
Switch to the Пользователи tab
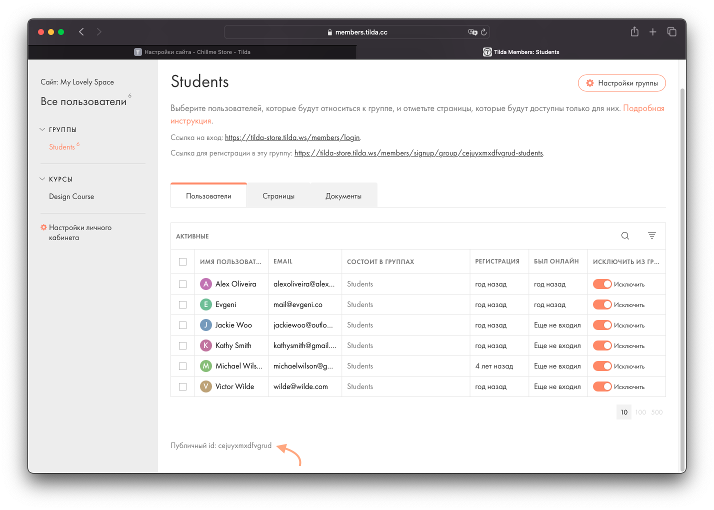209,195
